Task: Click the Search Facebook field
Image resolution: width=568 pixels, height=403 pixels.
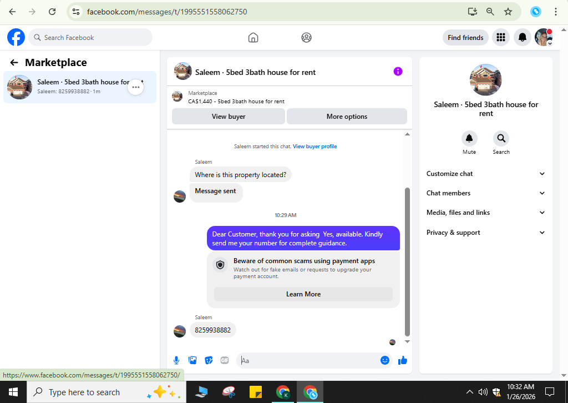Action: click(90, 37)
